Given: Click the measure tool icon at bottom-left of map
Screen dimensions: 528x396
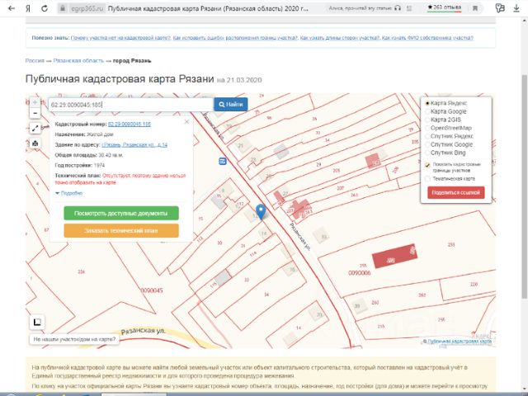Looking at the screenshot, I should [37, 323].
